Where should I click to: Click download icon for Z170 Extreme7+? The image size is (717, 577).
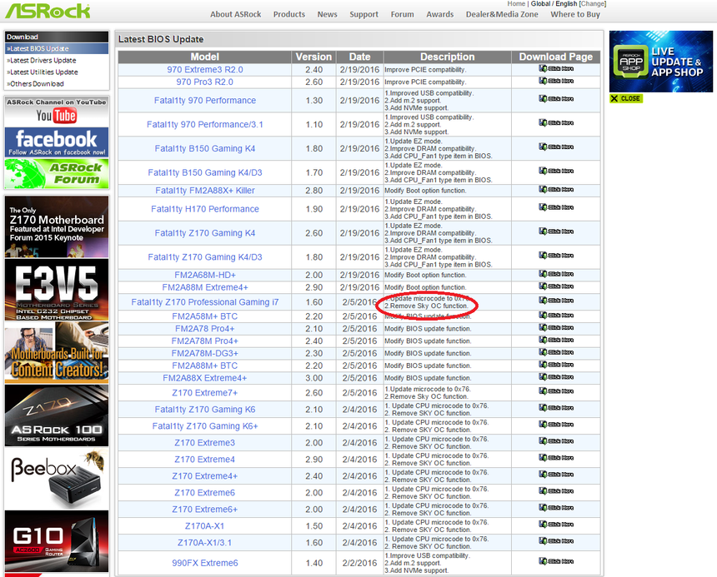(x=555, y=390)
